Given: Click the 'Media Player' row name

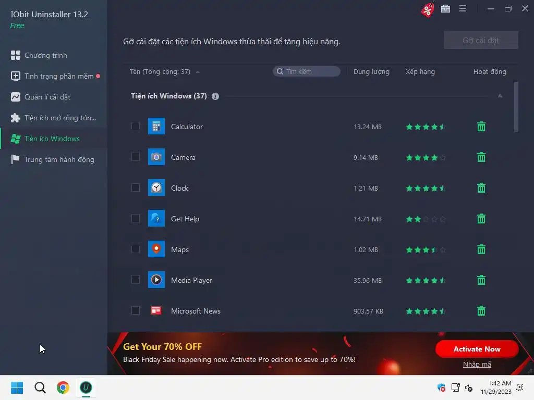Looking at the screenshot, I should click(x=191, y=280).
